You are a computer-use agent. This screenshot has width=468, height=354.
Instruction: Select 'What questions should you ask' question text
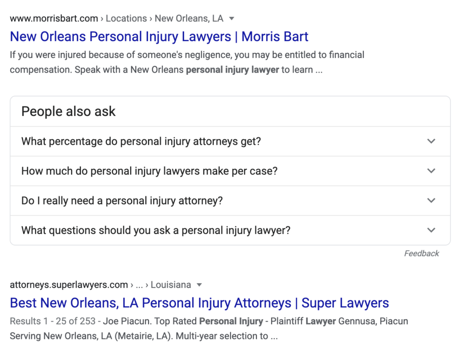(x=156, y=230)
